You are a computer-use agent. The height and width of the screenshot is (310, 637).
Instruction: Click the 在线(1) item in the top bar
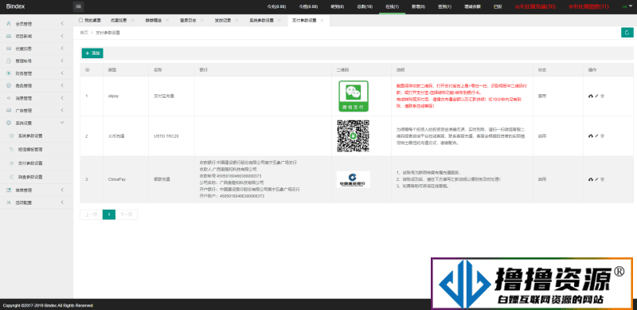click(x=392, y=6)
